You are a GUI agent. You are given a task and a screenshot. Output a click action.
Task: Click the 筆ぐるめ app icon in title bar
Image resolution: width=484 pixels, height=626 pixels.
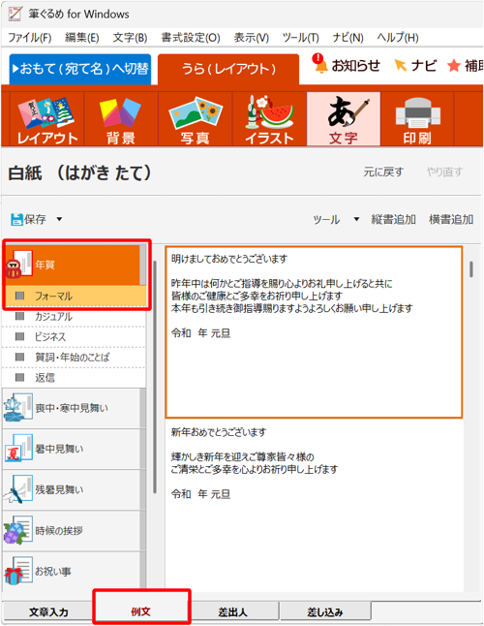click(x=15, y=14)
